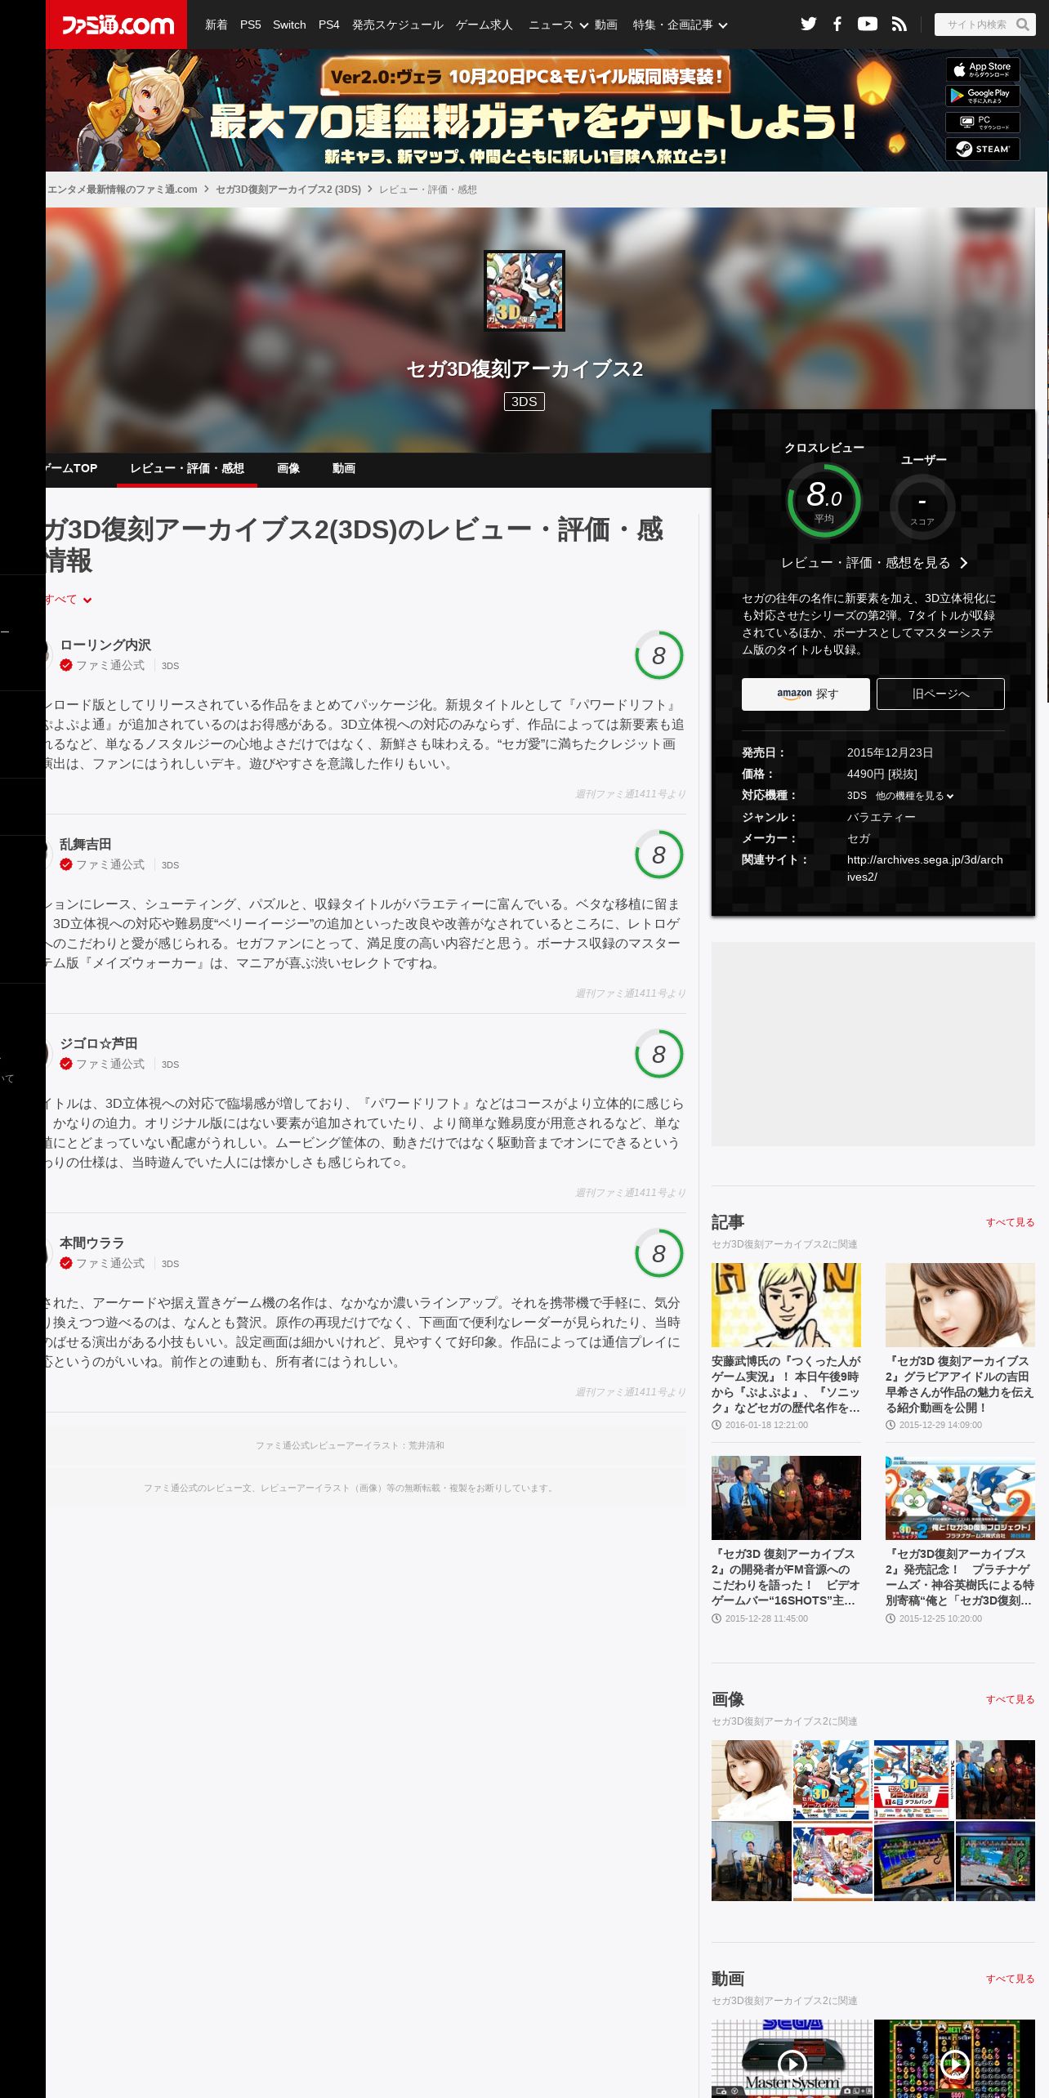Click reviewer name 本間ウララ
Image resolution: width=1049 pixels, height=2098 pixels.
point(92,1243)
